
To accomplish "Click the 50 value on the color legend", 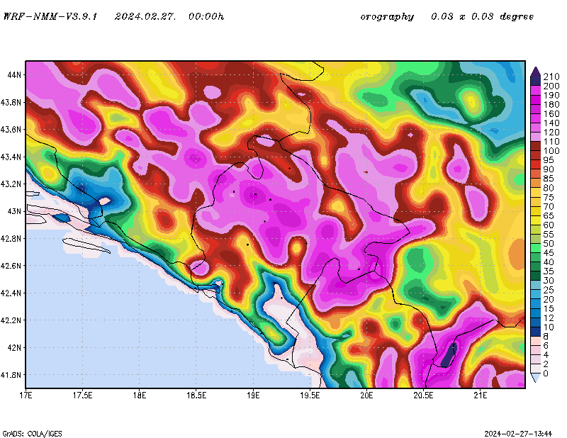I will click(x=549, y=244).
